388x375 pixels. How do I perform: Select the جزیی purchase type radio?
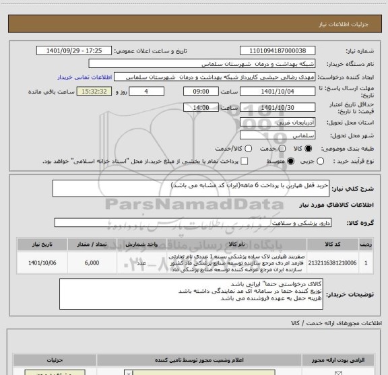point(321,162)
